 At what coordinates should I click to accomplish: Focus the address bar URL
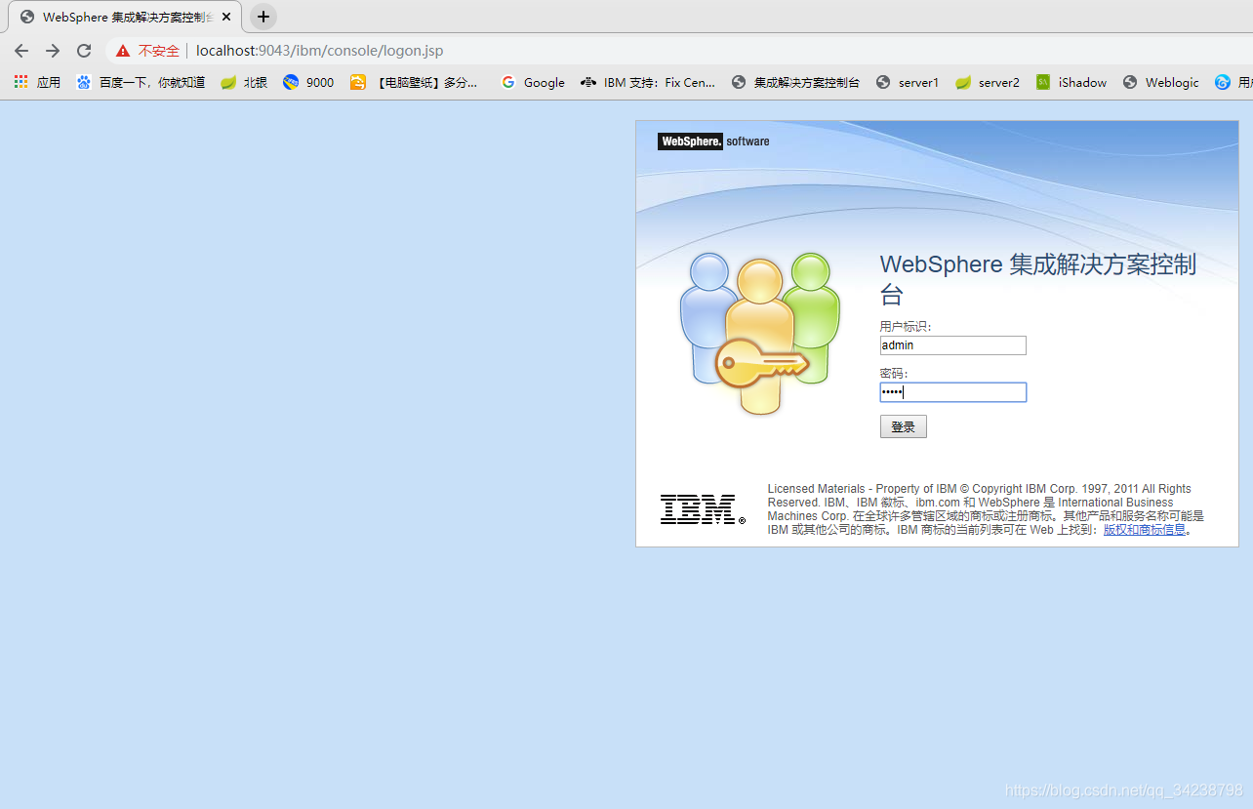tap(320, 51)
